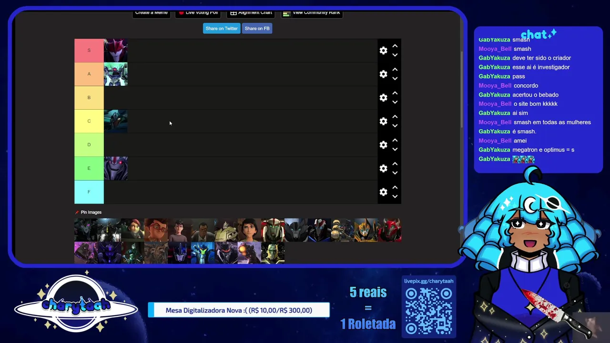Move E tier row up with arrow
The width and height of the screenshot is (610, 343).
tap(395, 164)
